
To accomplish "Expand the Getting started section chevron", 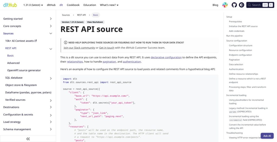I will pos(51,19).
